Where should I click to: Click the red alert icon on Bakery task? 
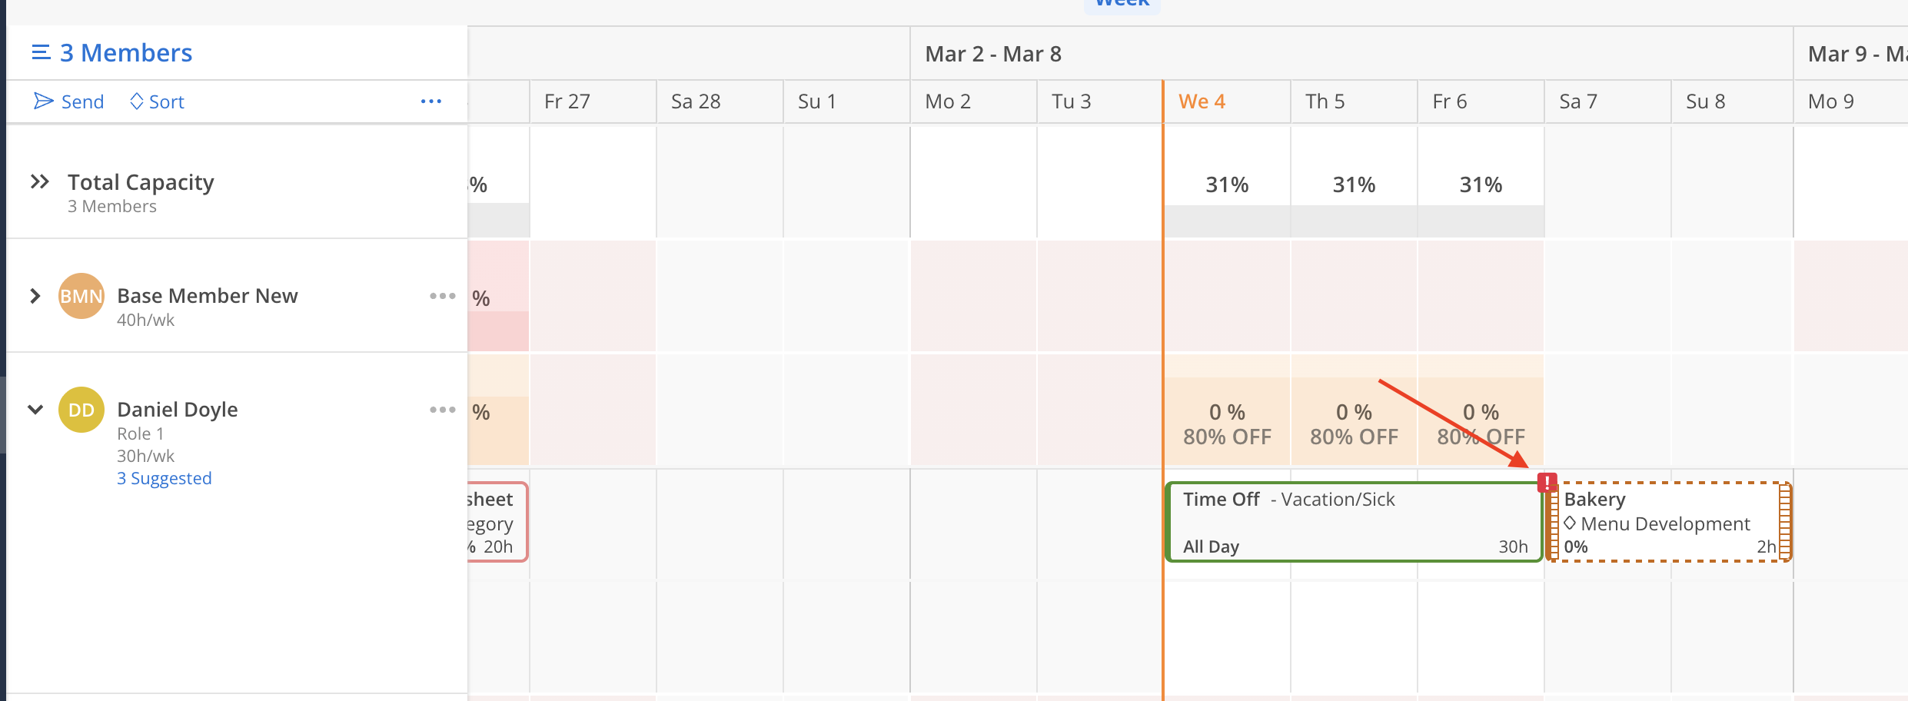pyautogui.click(x=1547, y=483)
